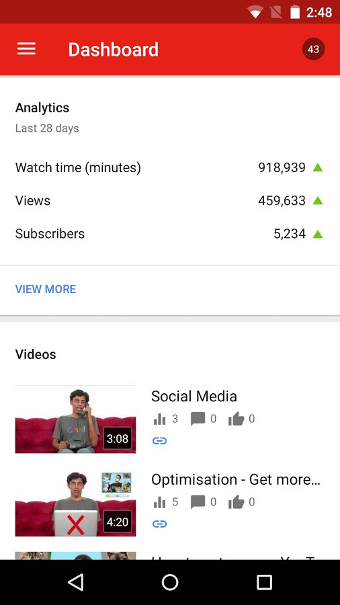Tap the Android home circle button
340x605 pixels.
click(170, 582)
